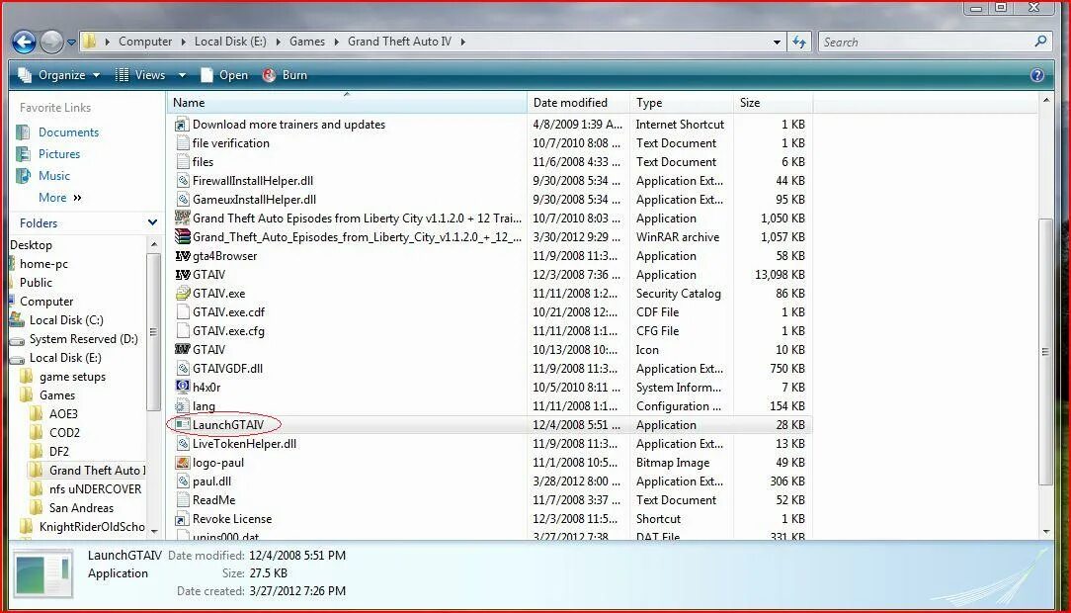Open recent pages dropdown beside Forward
This screenshot has width=1071, height=613.
coord(71,43)
